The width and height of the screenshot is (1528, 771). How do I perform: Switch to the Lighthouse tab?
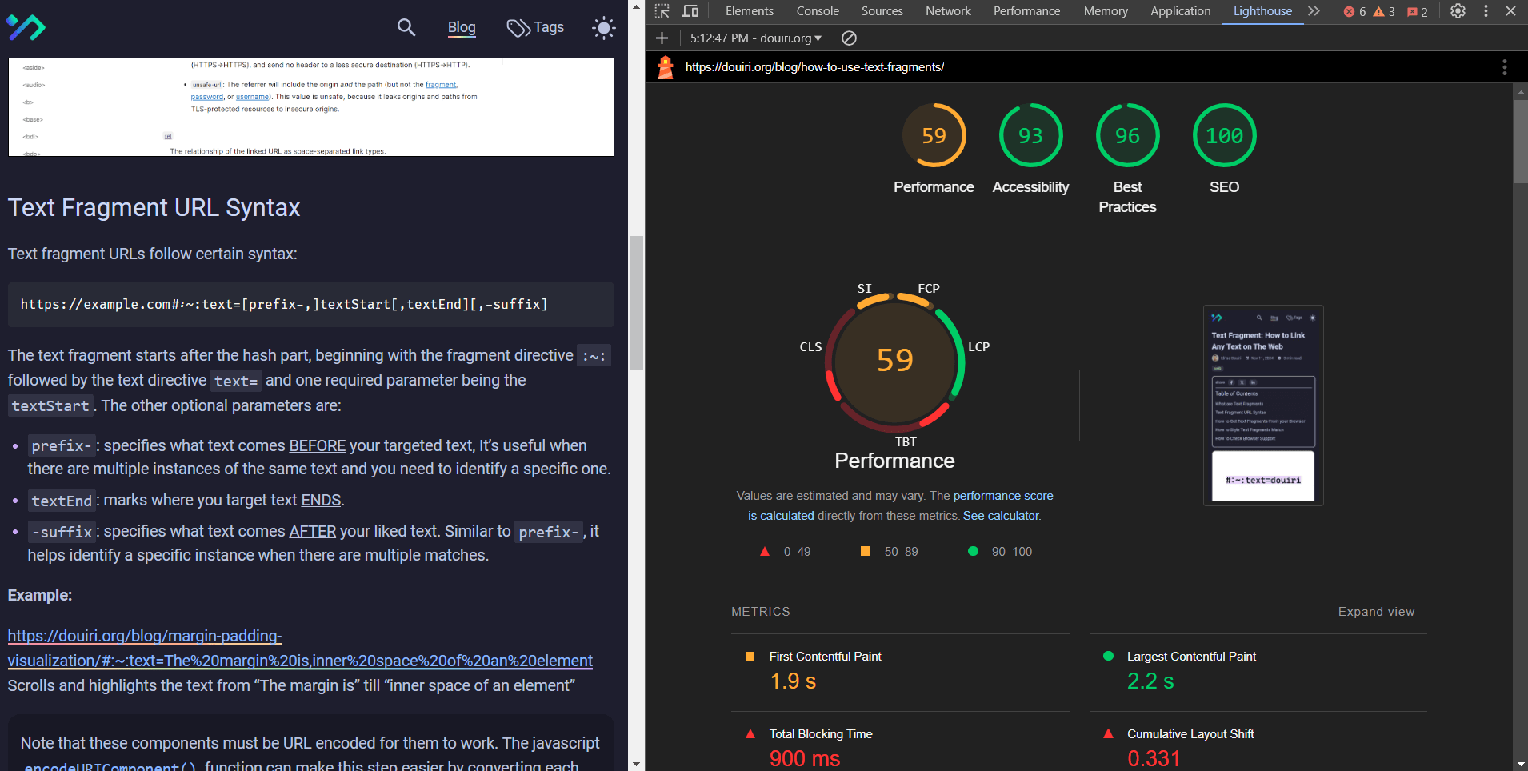(x=1262, y=11)
